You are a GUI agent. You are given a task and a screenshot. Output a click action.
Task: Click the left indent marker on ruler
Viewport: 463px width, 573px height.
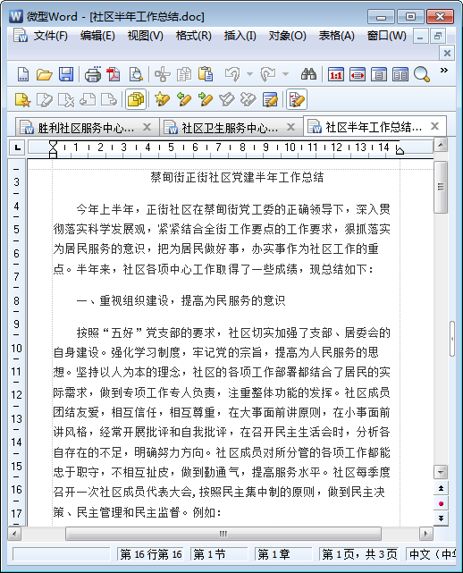click(x=53, y=148)
